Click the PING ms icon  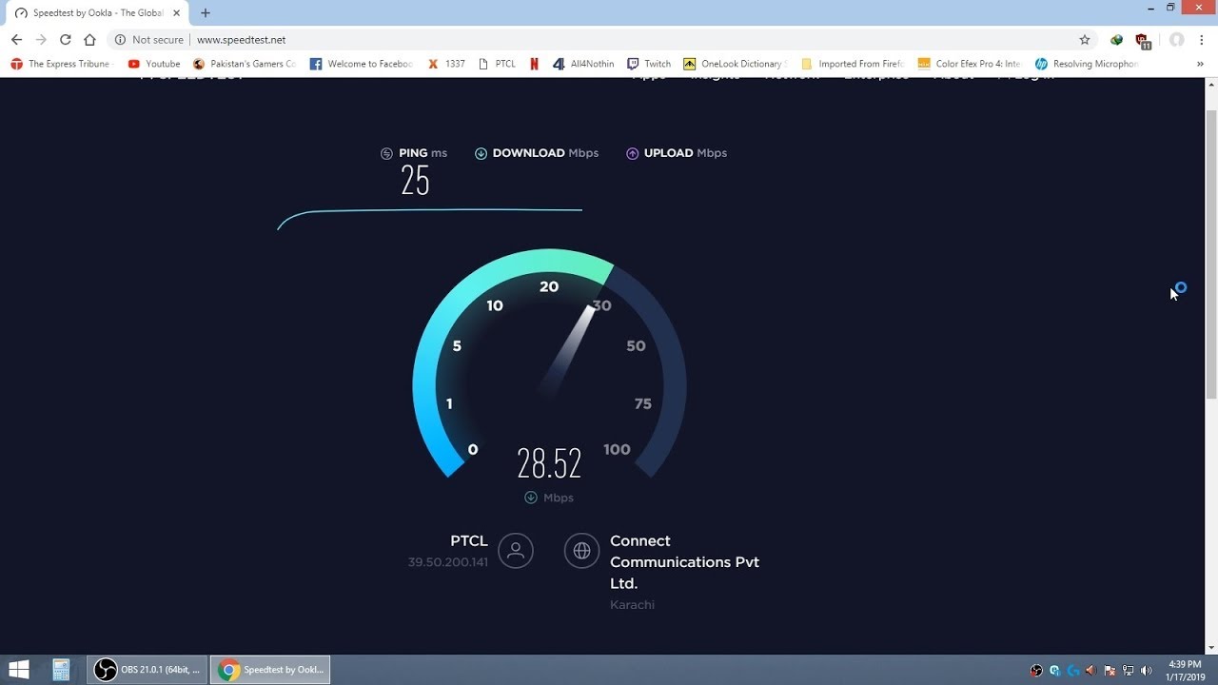(x=386, y=153)
